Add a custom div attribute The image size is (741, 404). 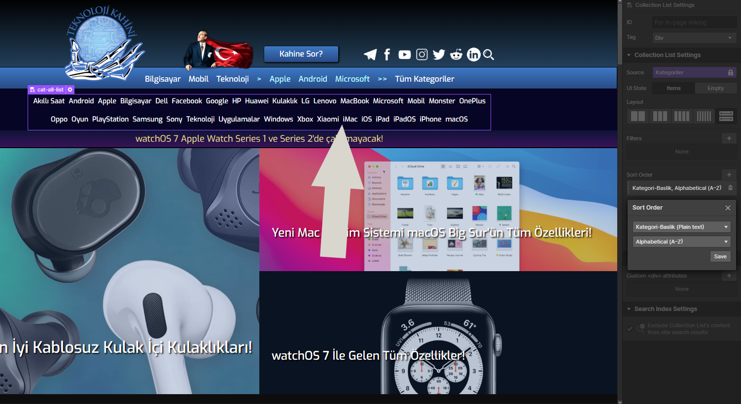(729, 276)
